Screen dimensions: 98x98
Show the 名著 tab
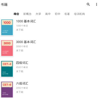click(67, 14)
